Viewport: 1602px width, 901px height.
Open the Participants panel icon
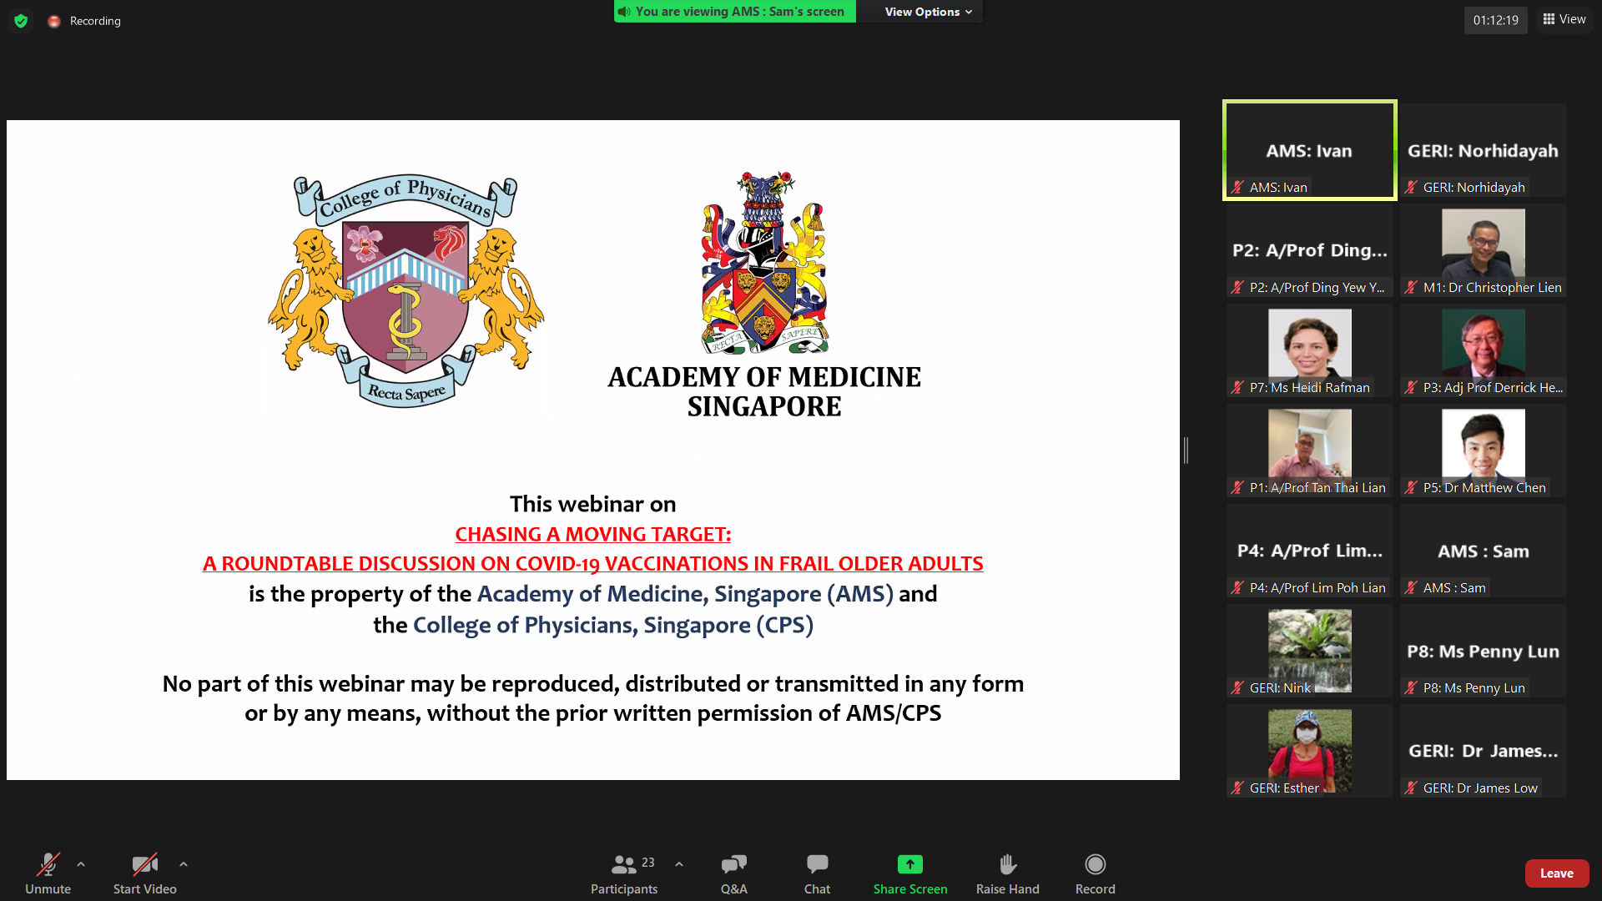624,864
